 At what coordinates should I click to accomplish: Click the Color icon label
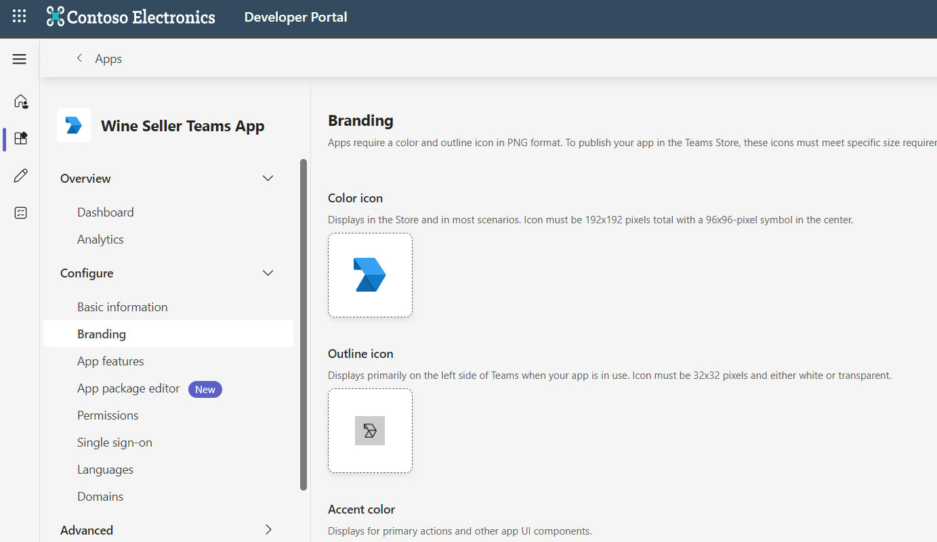[x=355, y=198]
